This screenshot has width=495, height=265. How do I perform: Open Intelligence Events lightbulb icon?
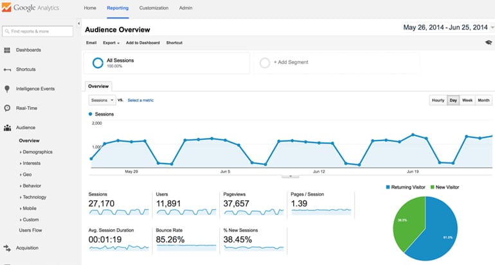point(7,89)
